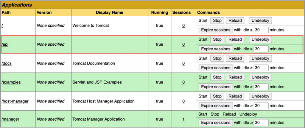The height and width of the screenshot is (128, 305).
Task: Stop the Servlet and JSP Examples app
Action: pos(217,77)
